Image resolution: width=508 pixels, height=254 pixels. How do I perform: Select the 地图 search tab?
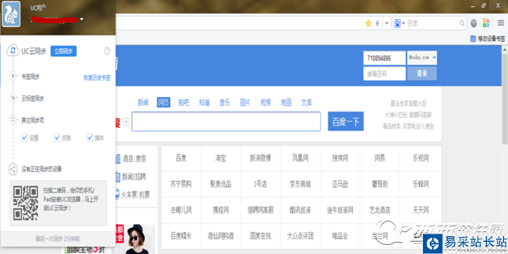click(286, 103)
